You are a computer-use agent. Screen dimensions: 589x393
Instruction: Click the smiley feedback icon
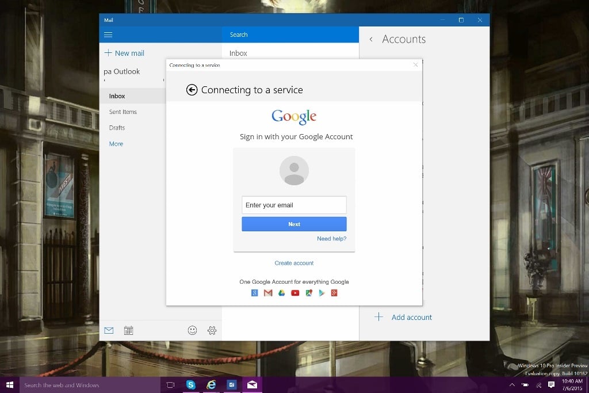(x=192, y=330)
